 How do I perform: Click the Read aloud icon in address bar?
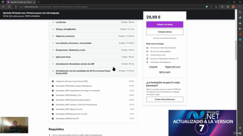point(211,7)
